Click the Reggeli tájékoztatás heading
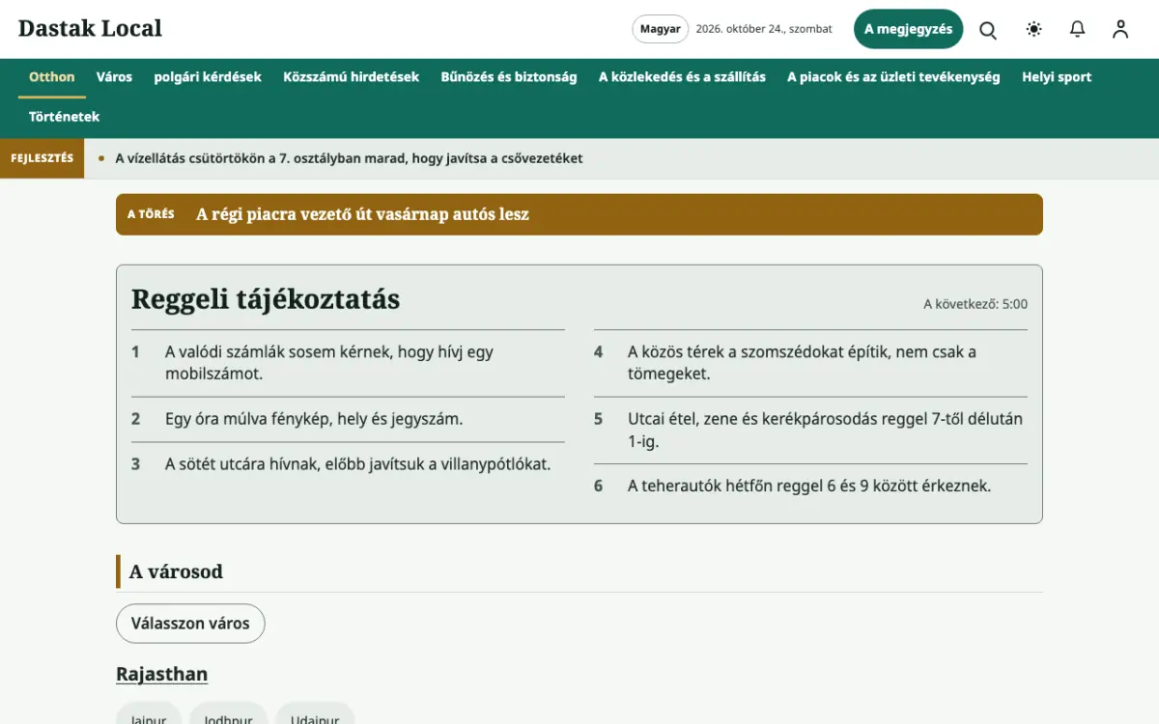Viewport: 1159px width, 724px height. (x=266, y=299)
